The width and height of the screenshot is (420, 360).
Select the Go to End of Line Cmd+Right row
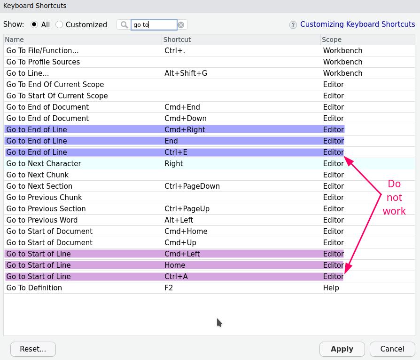click(x=141, y=129)
